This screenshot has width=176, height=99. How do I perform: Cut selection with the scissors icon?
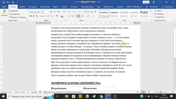tap(13, 11)
